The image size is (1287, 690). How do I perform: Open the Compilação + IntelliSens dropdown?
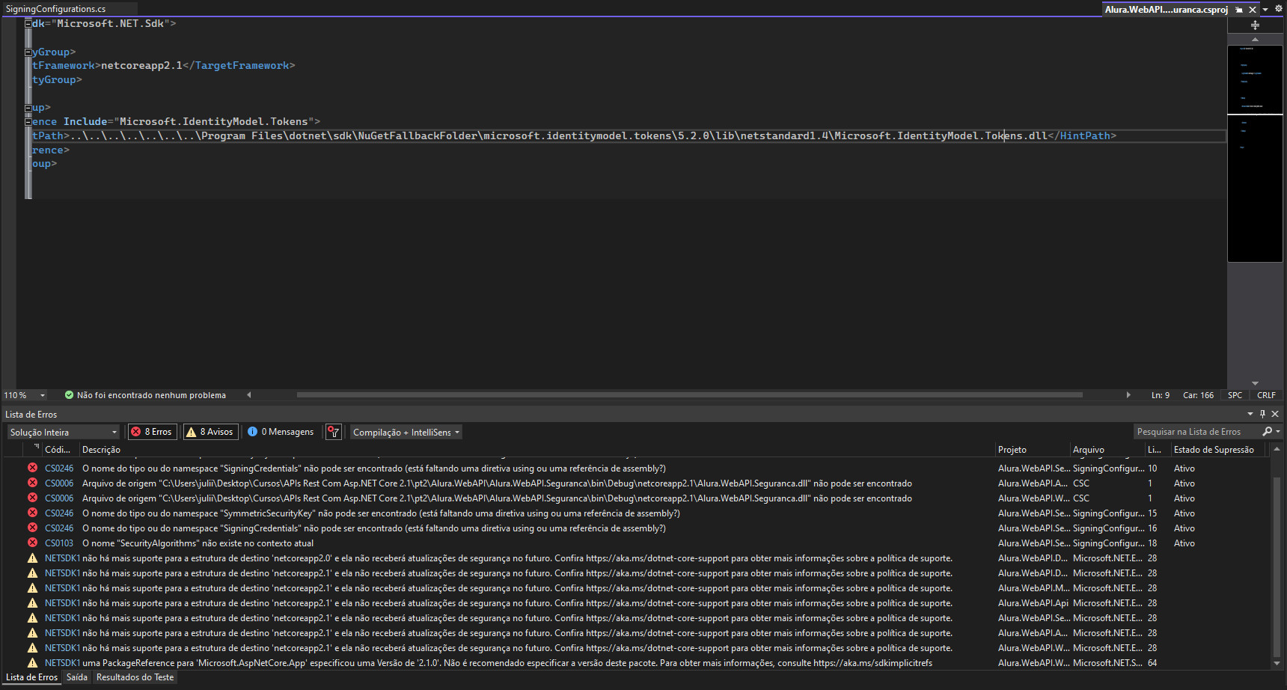click(x=406, y=432)
